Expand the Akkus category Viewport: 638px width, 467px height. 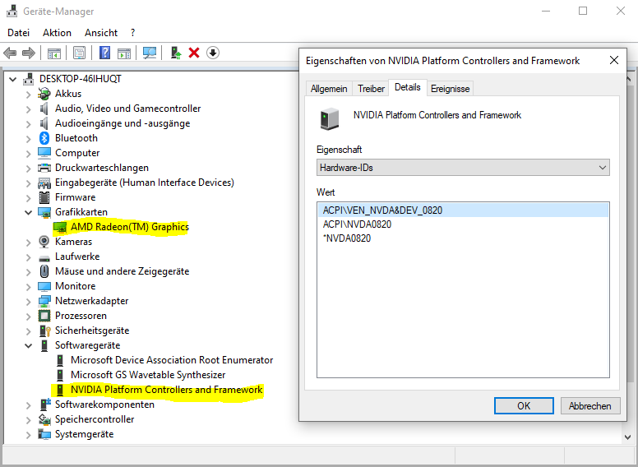(x=28, y=95)
